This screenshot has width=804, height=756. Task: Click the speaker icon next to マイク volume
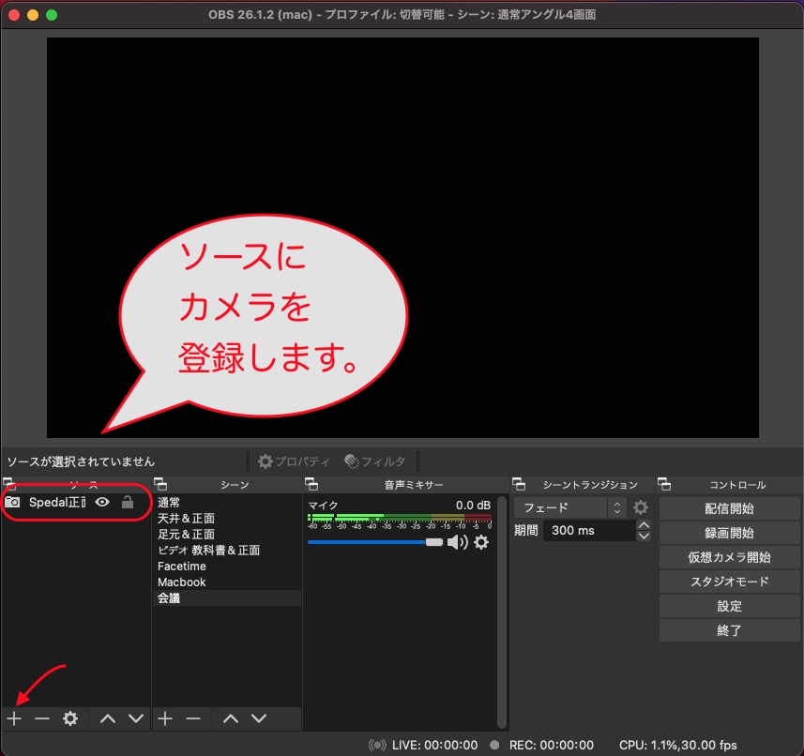coord(460,542)
